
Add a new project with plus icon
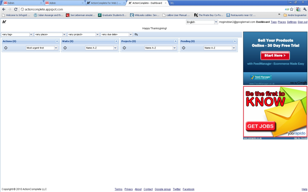click(x=124, y=48)
